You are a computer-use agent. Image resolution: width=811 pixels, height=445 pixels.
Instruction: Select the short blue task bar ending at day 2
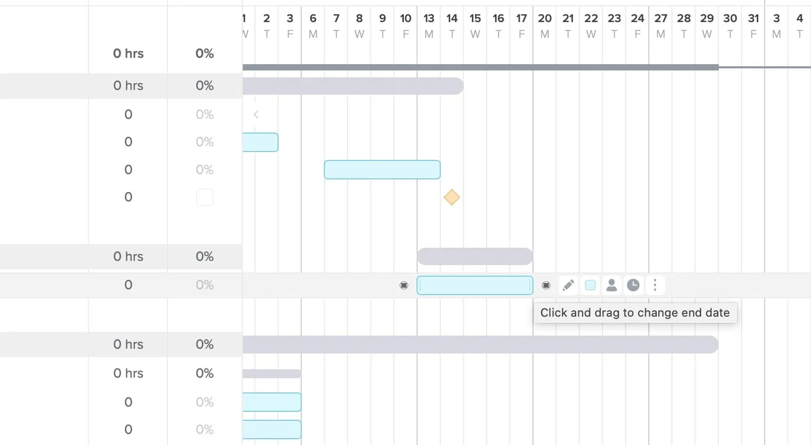click(x=260, y=142)
